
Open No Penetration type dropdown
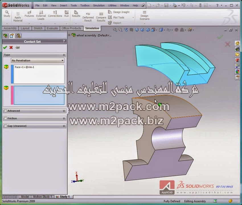click(x=38, y=60)
